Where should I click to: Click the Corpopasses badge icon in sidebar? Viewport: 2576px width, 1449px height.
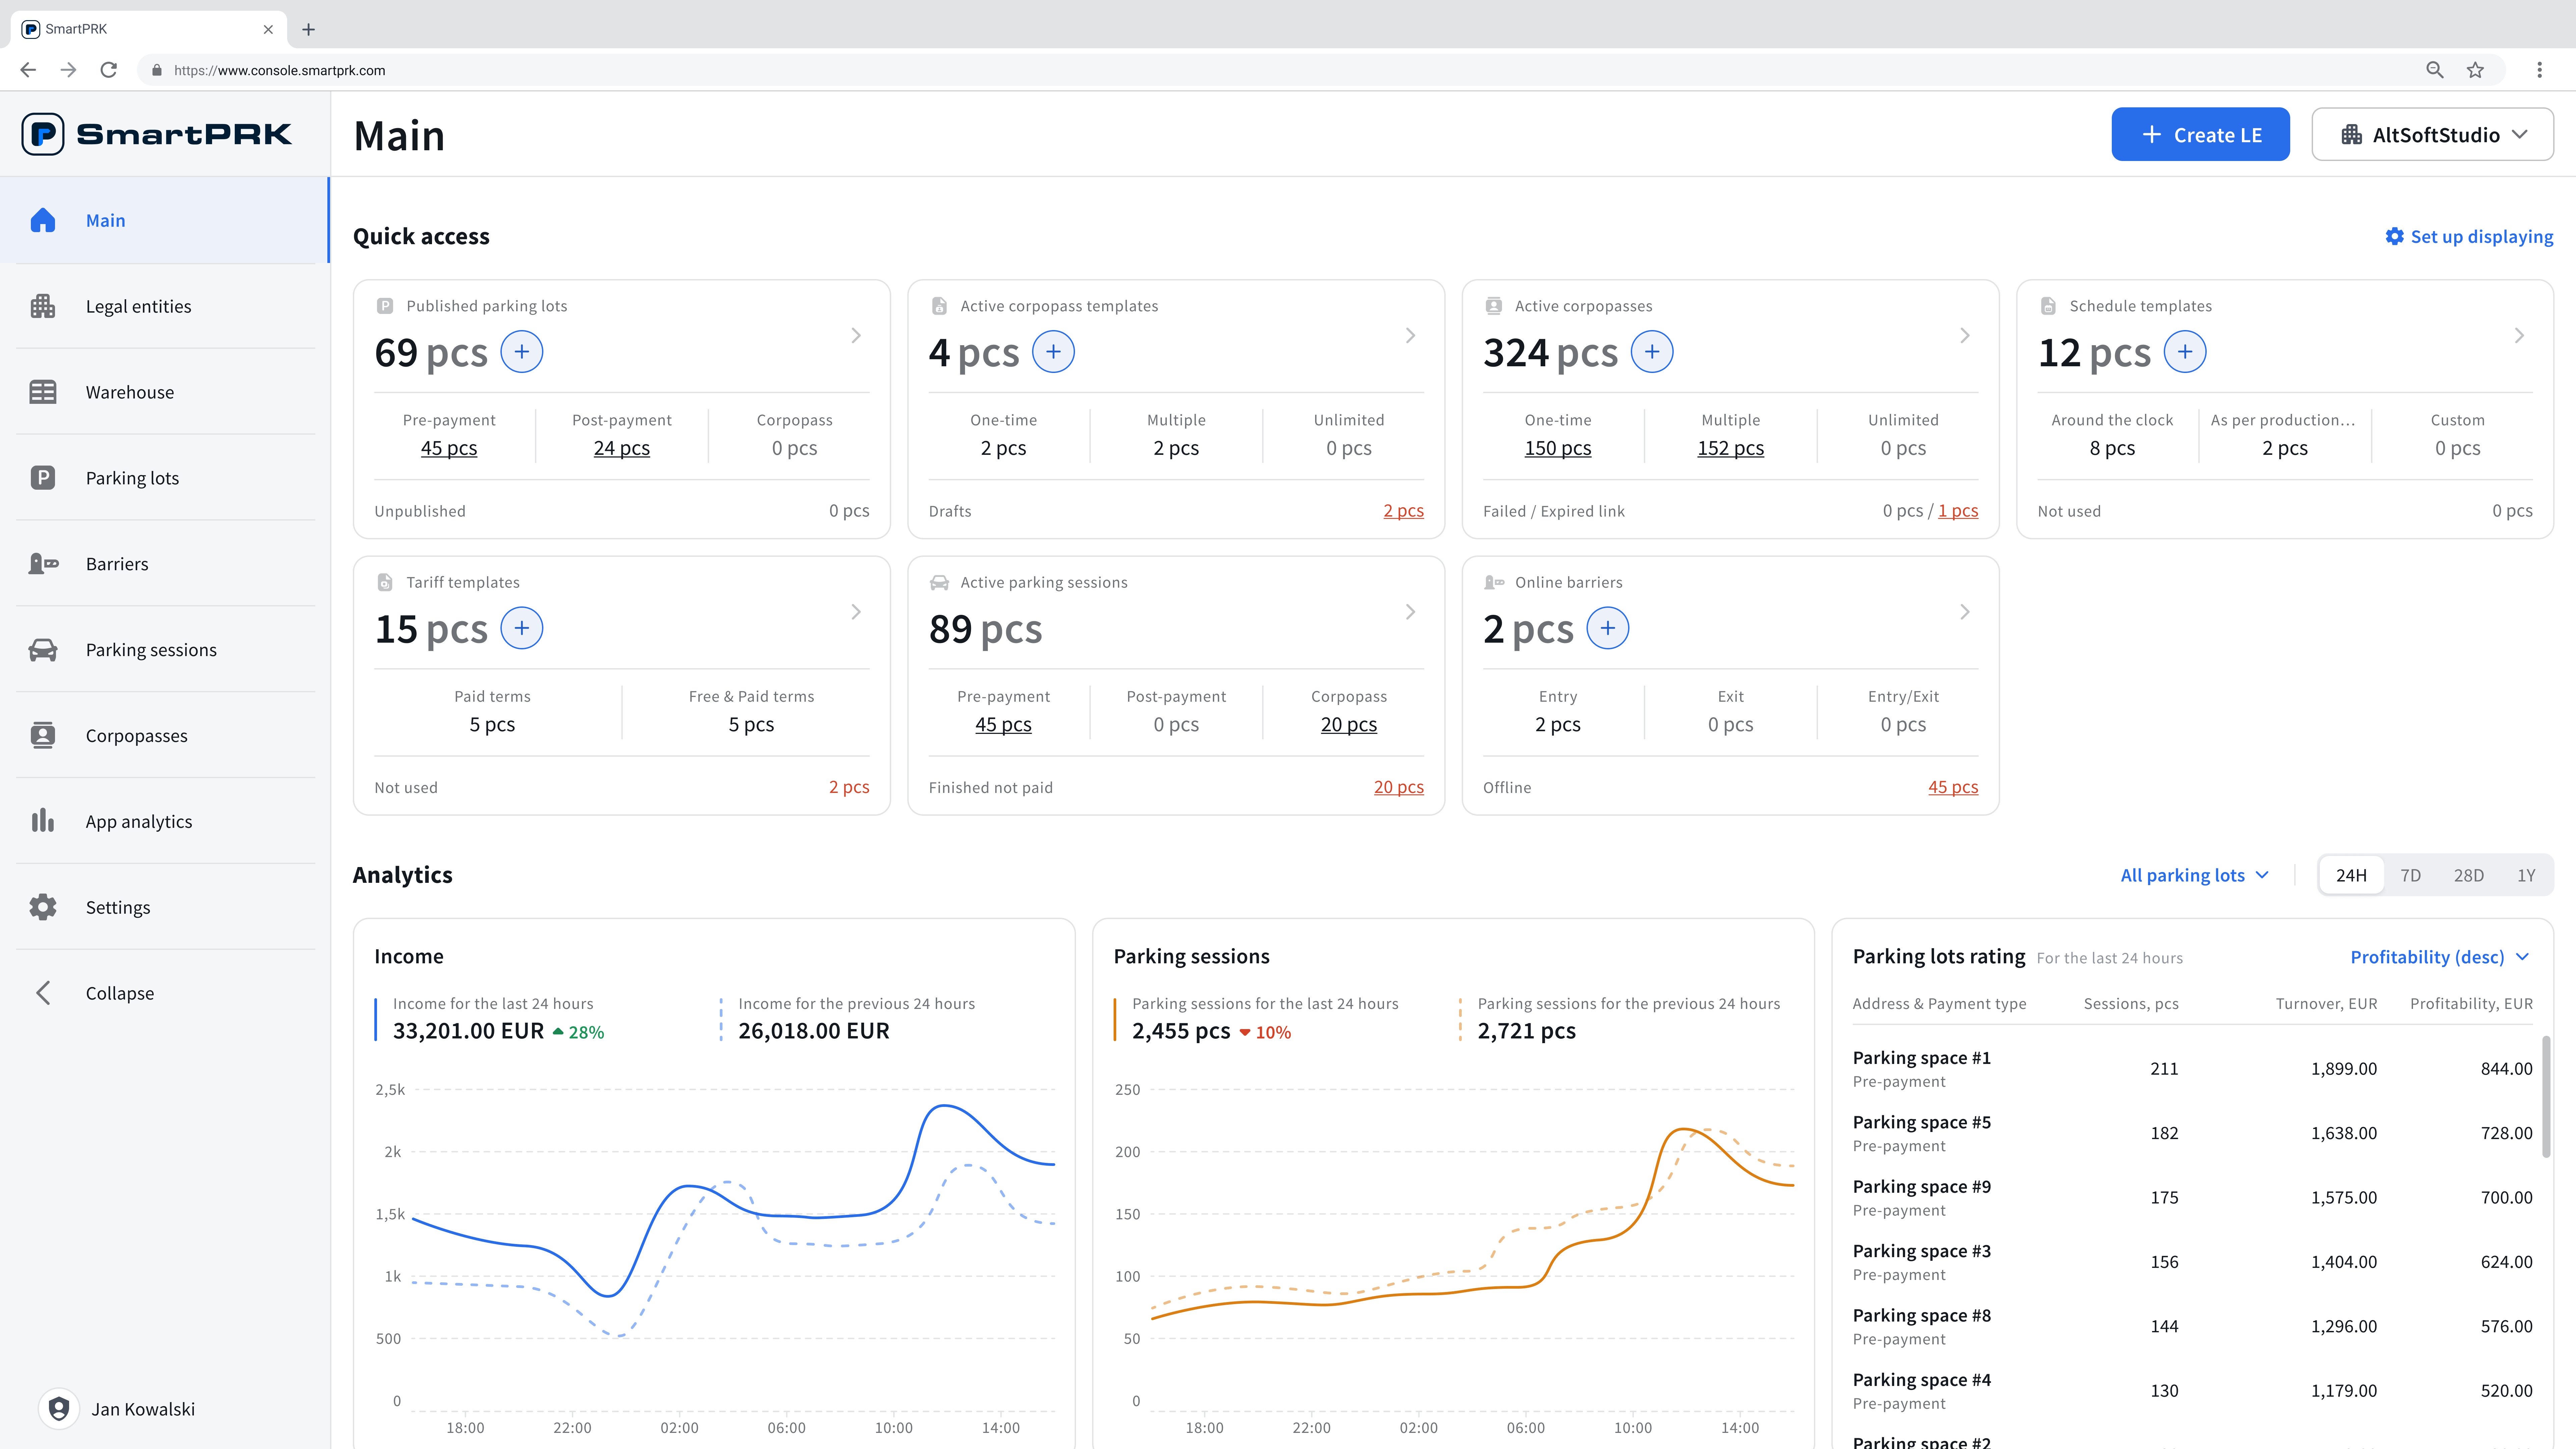(x=43, y=736)
